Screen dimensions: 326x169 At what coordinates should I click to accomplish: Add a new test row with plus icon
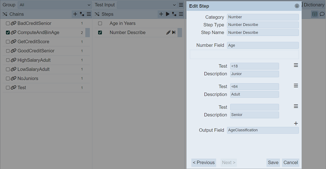[x=296, y=123]
